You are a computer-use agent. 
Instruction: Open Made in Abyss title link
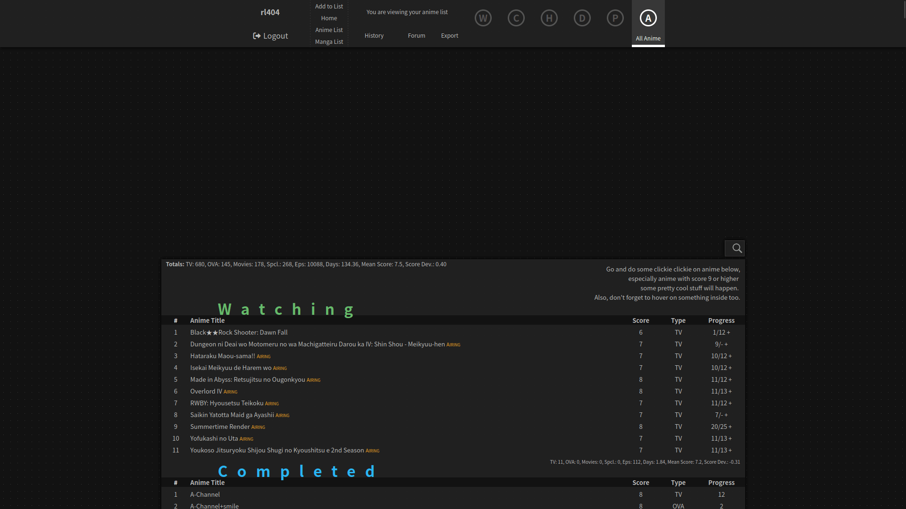(247, 380)
